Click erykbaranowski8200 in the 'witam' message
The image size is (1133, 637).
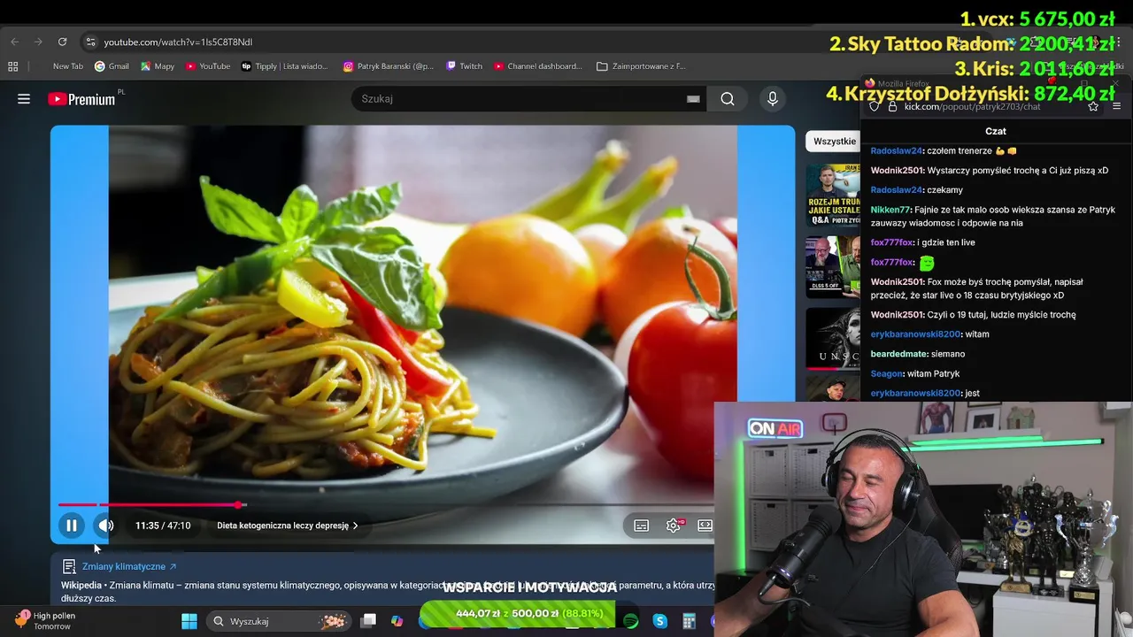click(915, 334)
